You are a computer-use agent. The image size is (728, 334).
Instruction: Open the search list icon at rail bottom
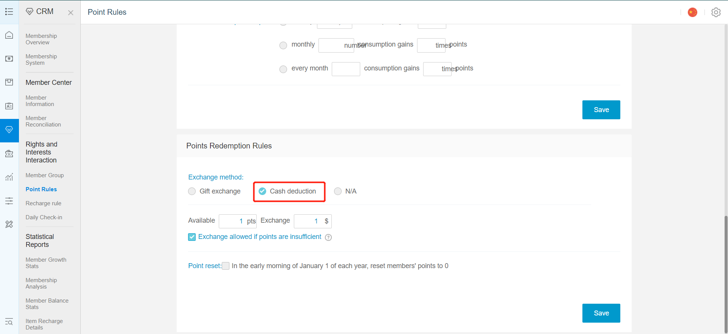pos(9,322)
